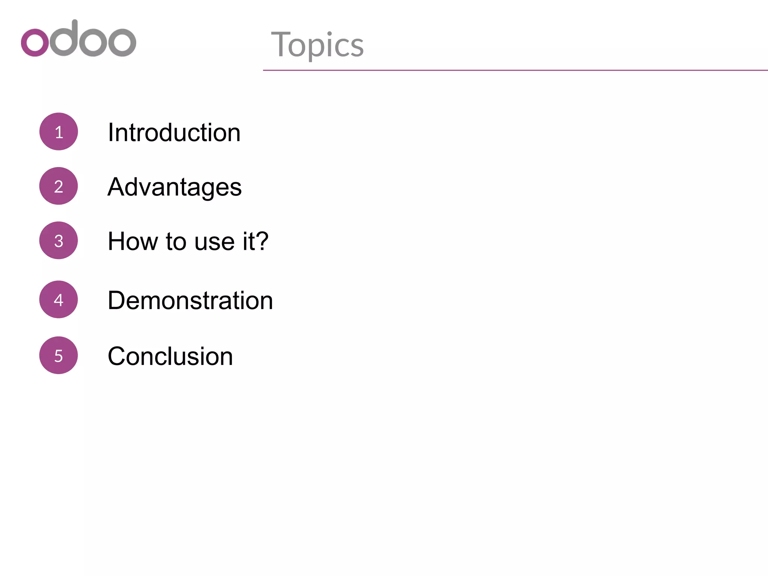The height and width of the screenshot is (576, 768).
Task: Select the purple circle numbered 3
Action: 58,240
